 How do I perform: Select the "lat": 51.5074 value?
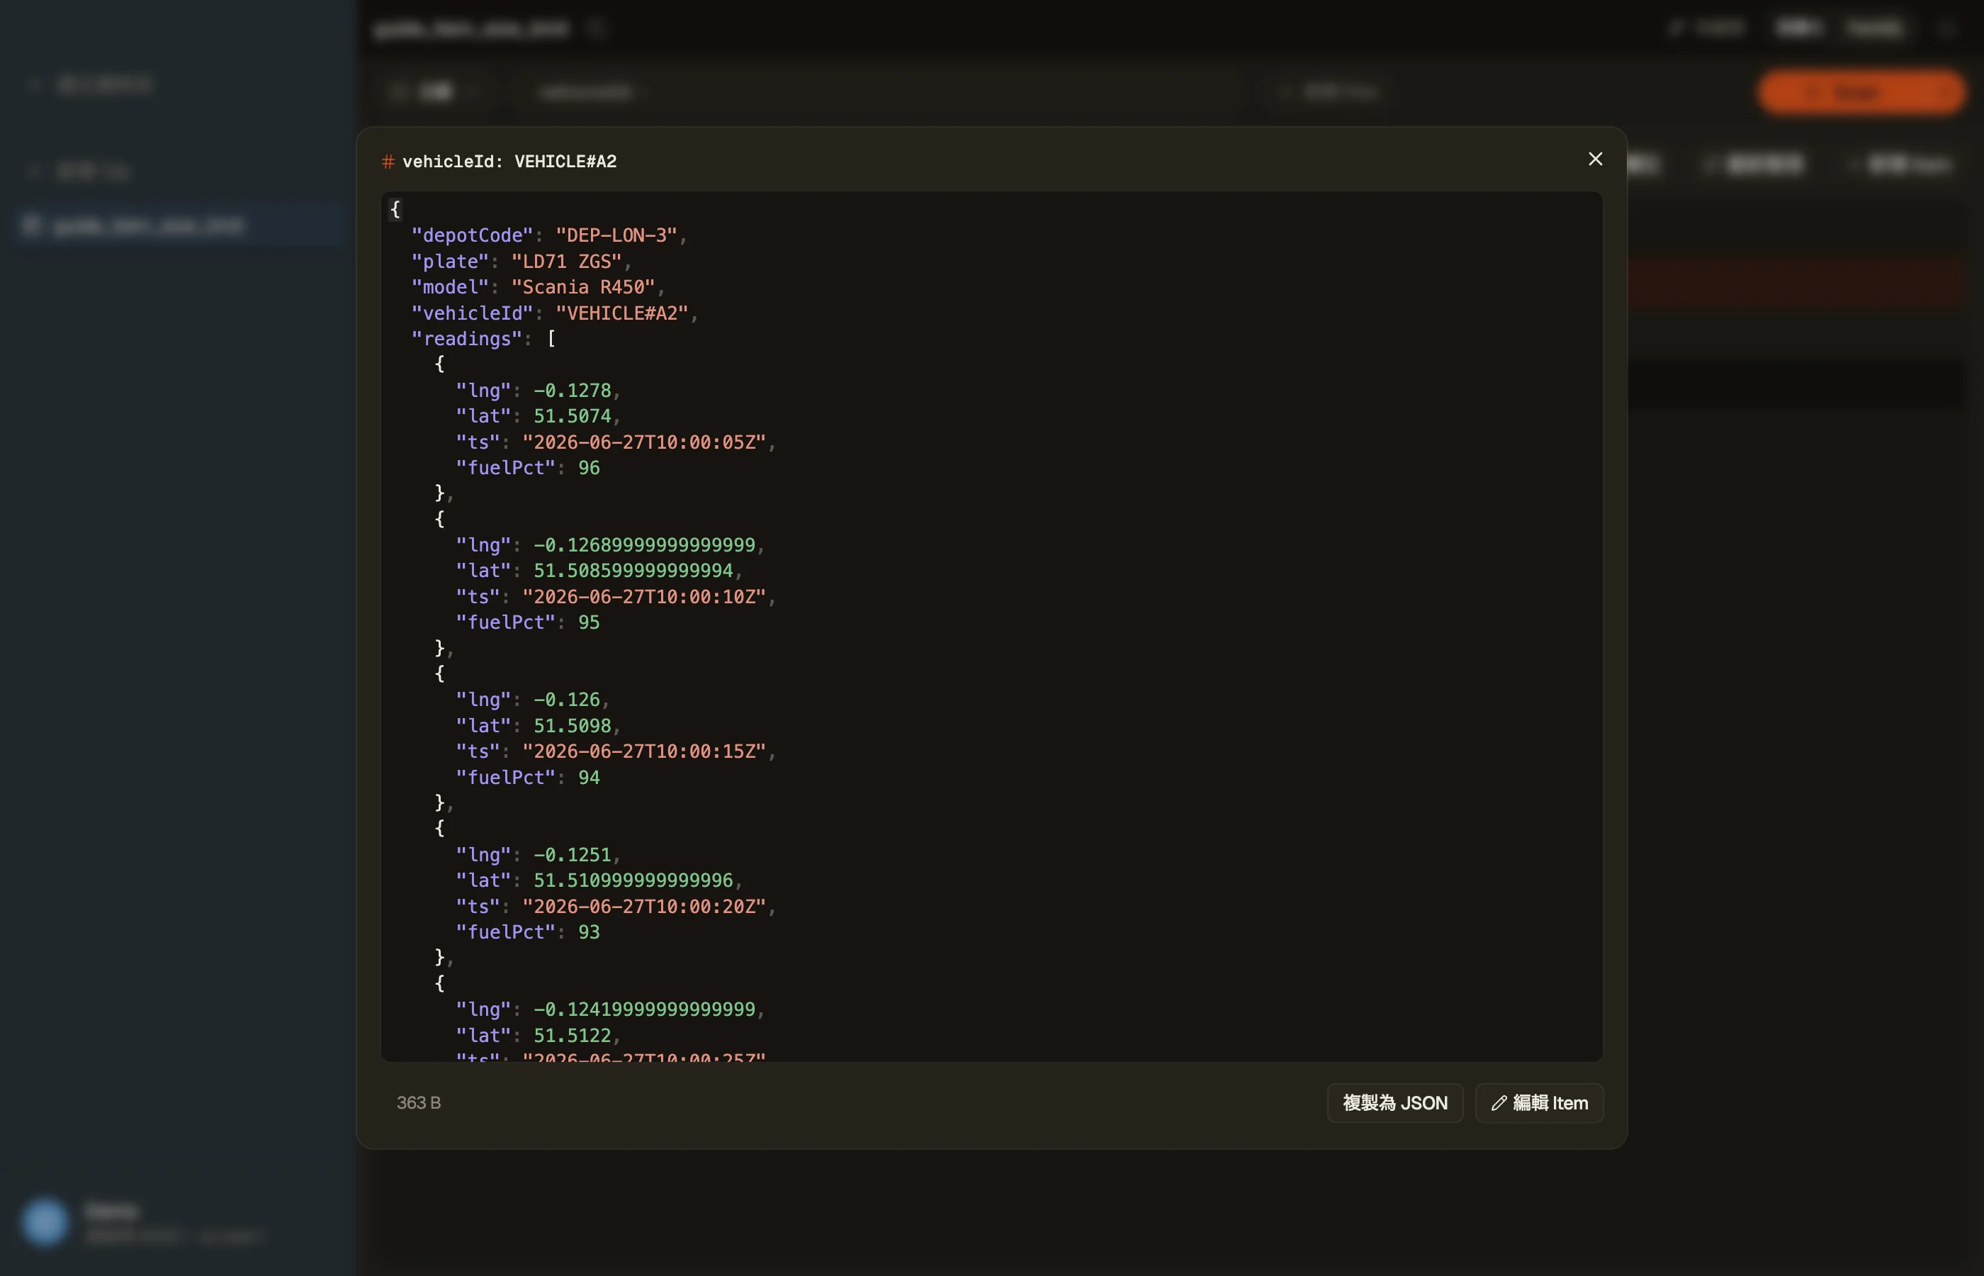(573, 416)
